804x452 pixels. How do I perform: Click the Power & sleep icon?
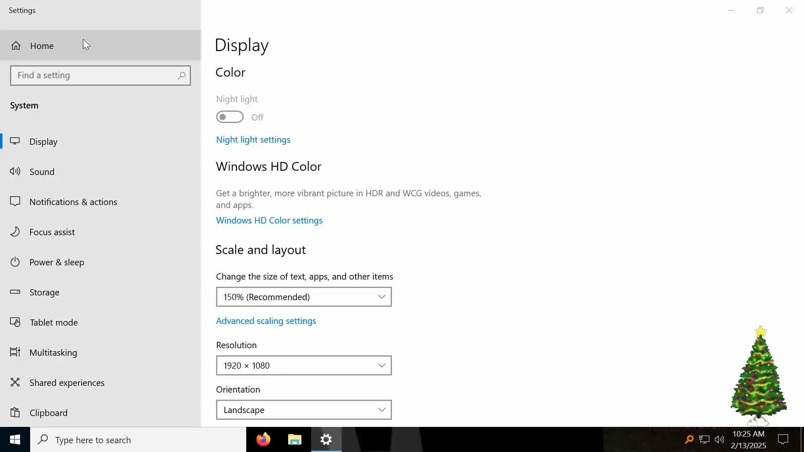tap(15, 262)
